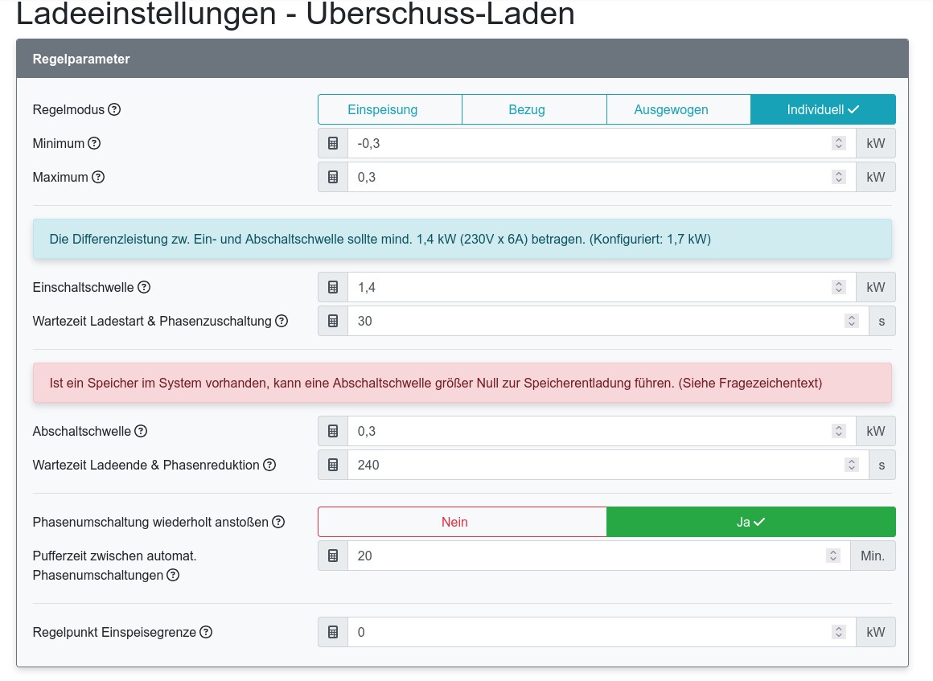
Task: Confirm Ja for repeated phase switching
Action: coord(750,522)
